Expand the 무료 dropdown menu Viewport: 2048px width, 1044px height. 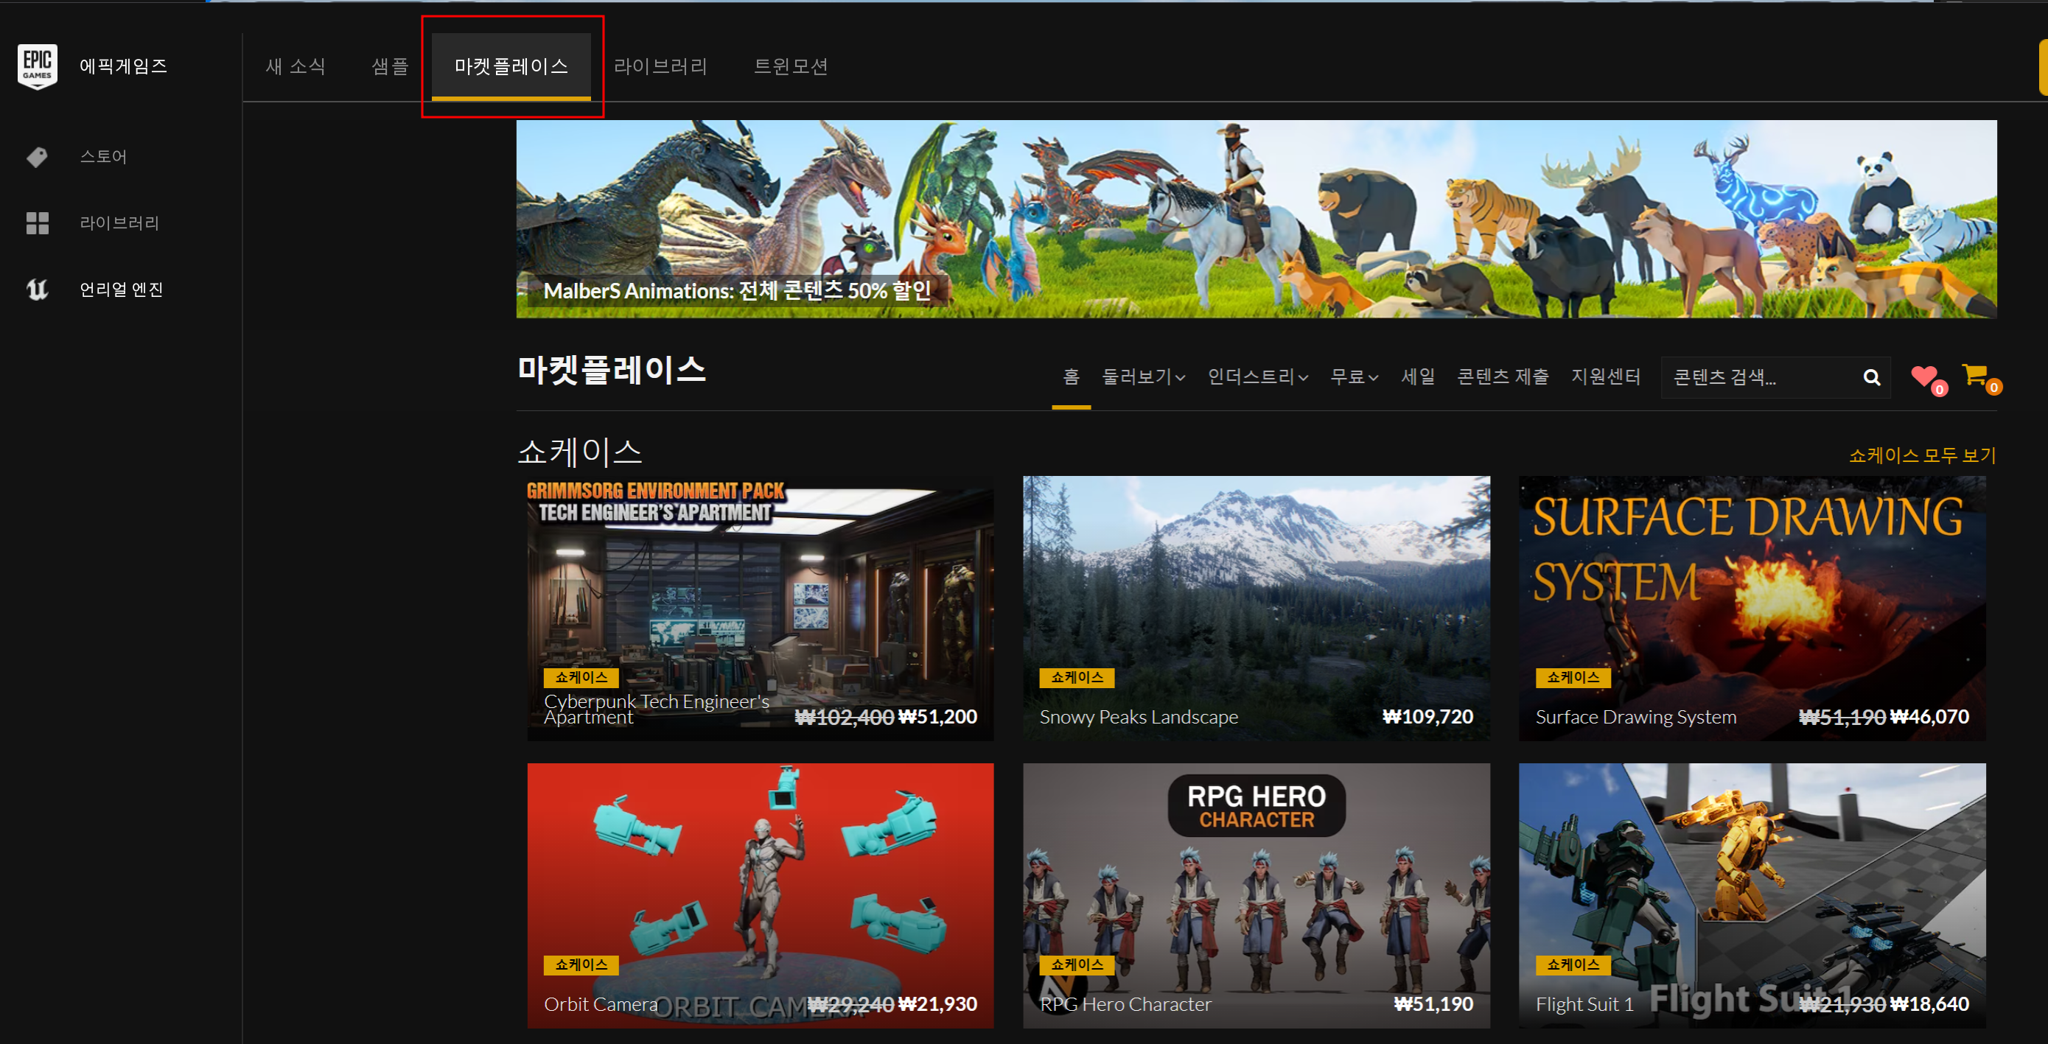point(1353,377)
